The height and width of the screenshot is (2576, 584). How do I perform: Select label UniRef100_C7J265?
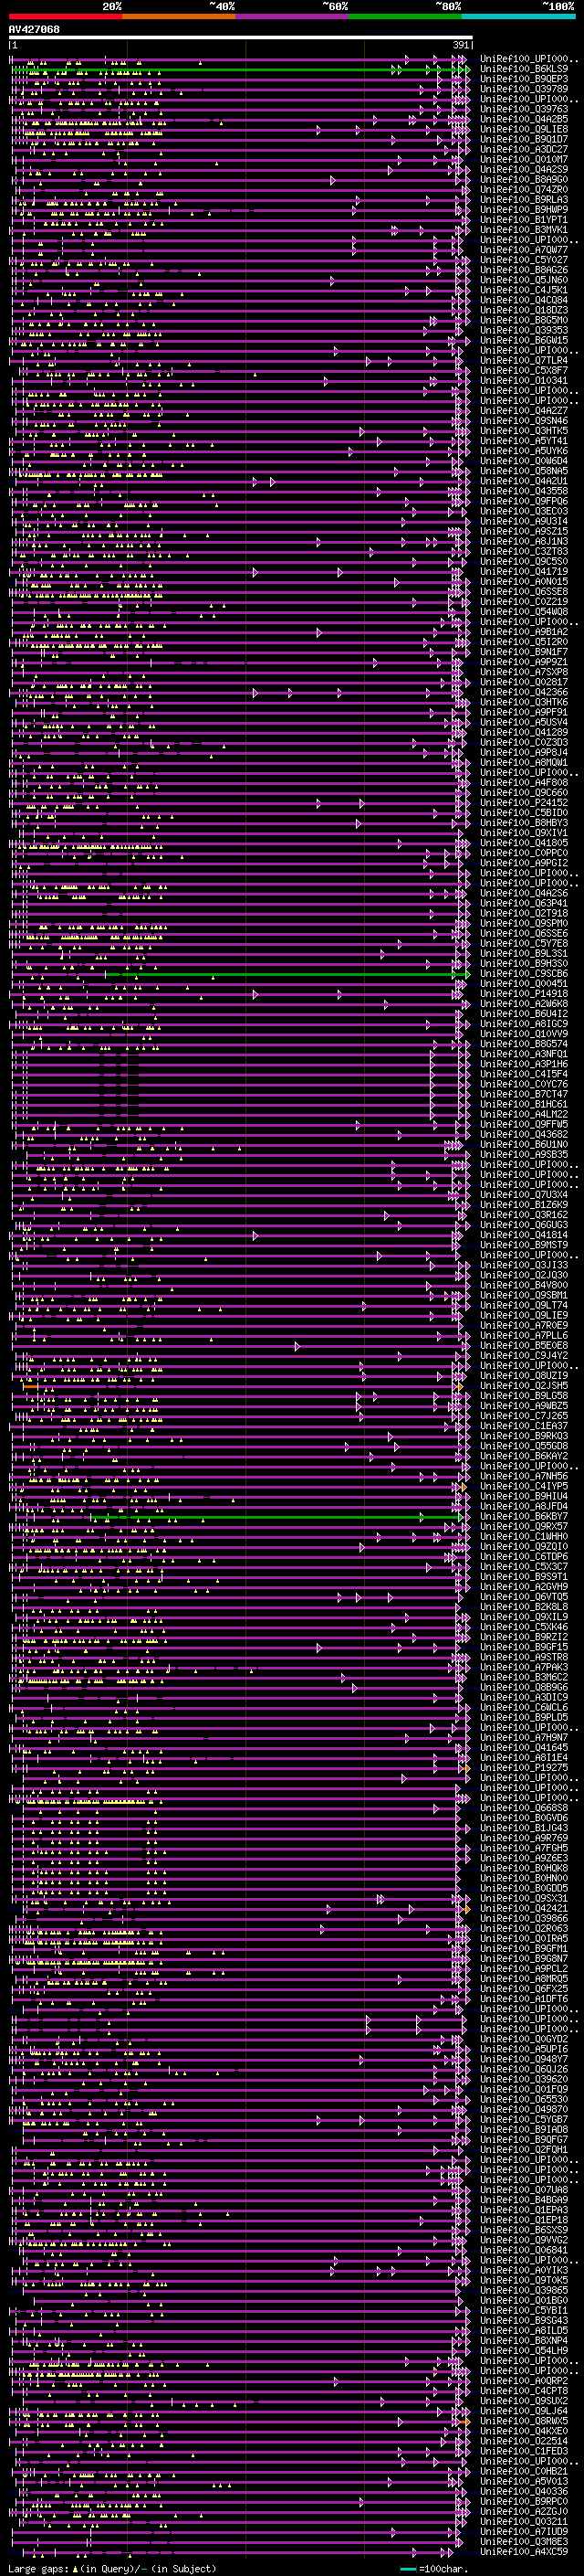point(524,1416)
